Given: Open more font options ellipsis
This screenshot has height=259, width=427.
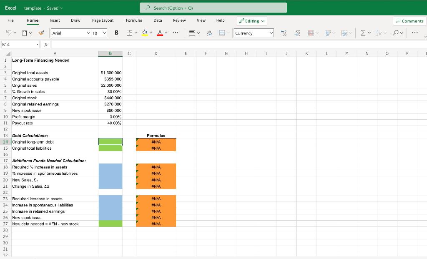Looking at the screenshot, I should [176, 33].
